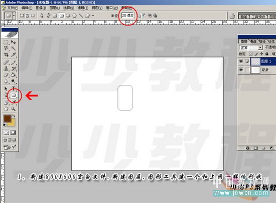The width and height of the screenshot is (276, 203).
Task: Switch to the 路径 paths tab
Action: pos(262,41)
